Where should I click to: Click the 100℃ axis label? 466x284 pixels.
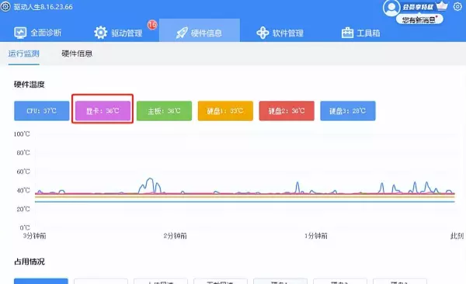[22, 134]
